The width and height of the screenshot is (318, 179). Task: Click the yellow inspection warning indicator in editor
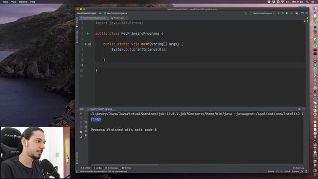coord(305,21)
